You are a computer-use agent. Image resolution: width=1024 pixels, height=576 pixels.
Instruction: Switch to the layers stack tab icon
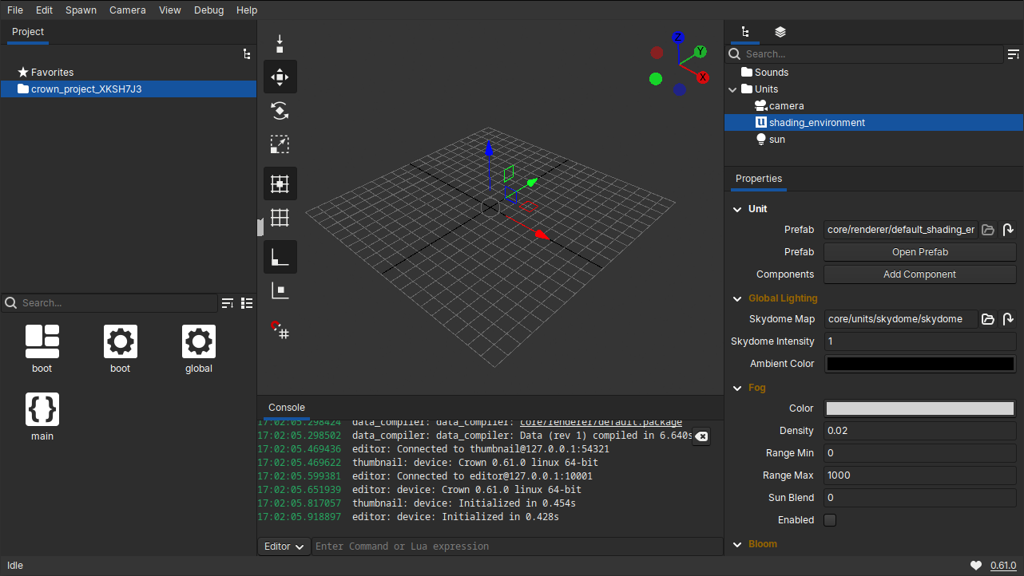[x=780, y=32]
